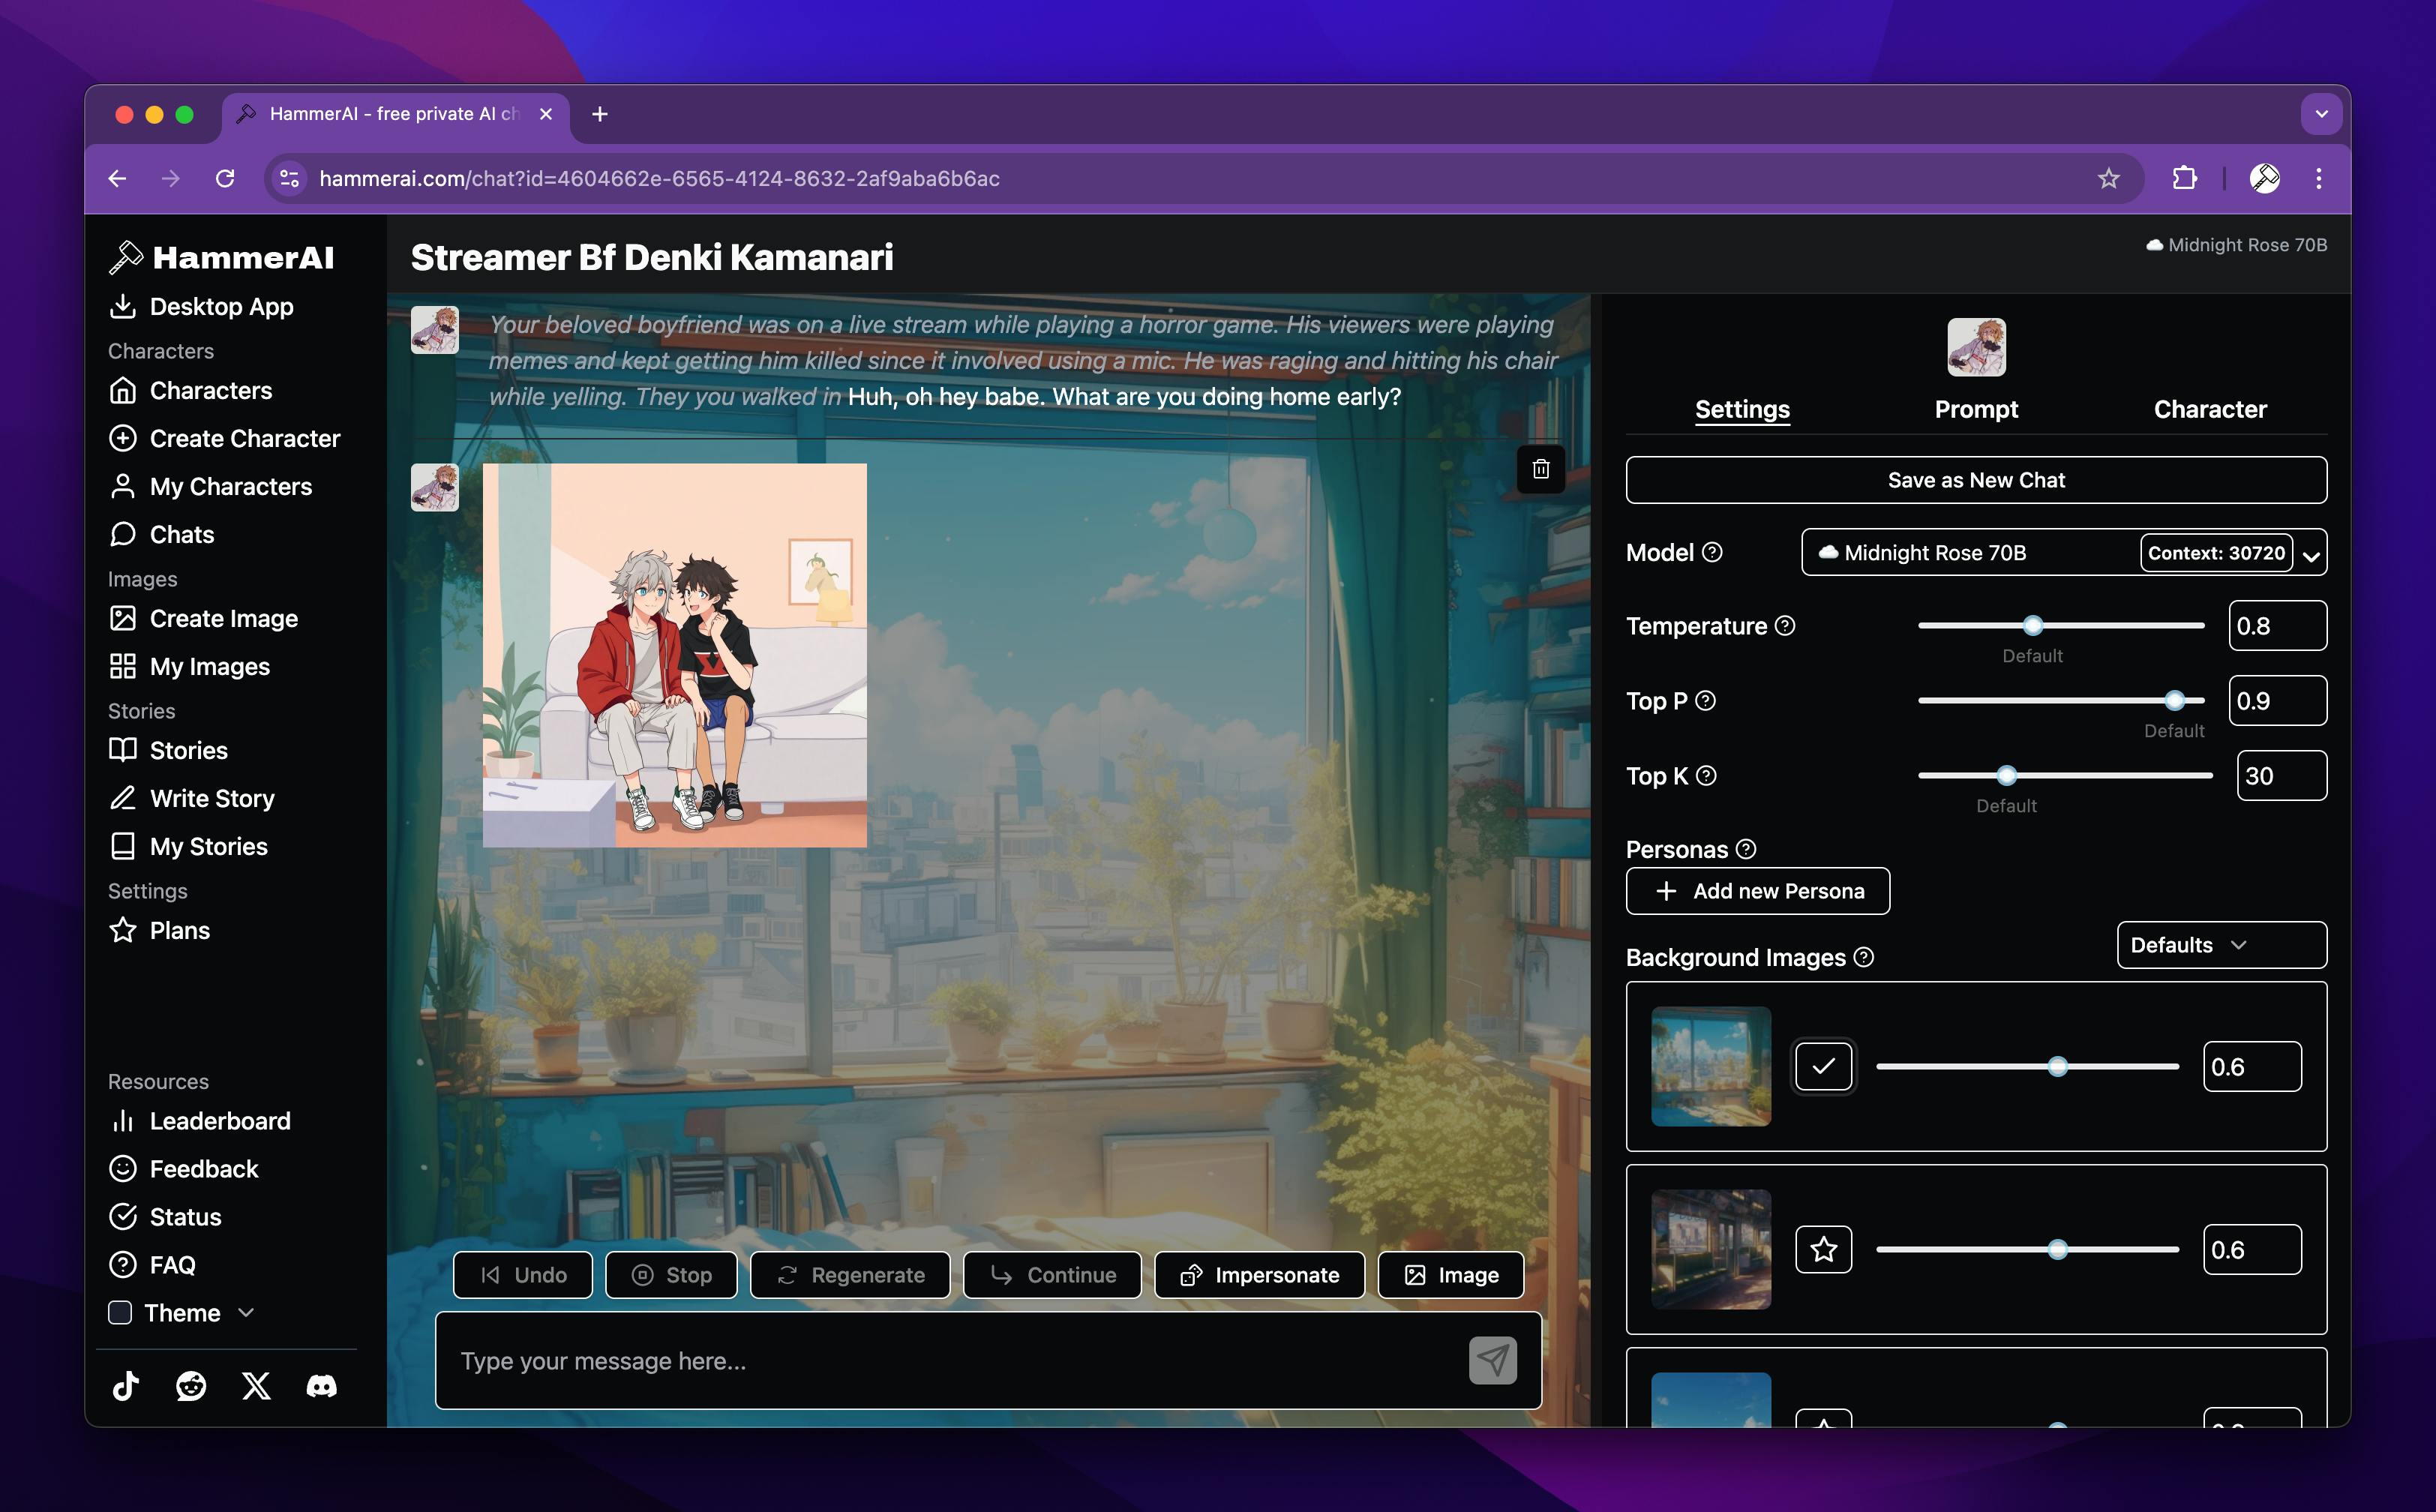Image resolution: width=2436 pixels, height=1512 pixels.
Task: Click the Model help question mark icon
Action: point(1712,552)
